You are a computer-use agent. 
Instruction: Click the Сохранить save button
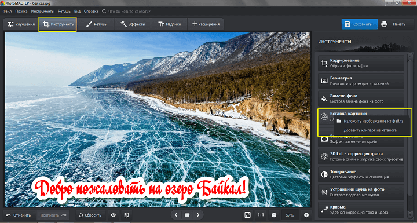click(359, 24)
